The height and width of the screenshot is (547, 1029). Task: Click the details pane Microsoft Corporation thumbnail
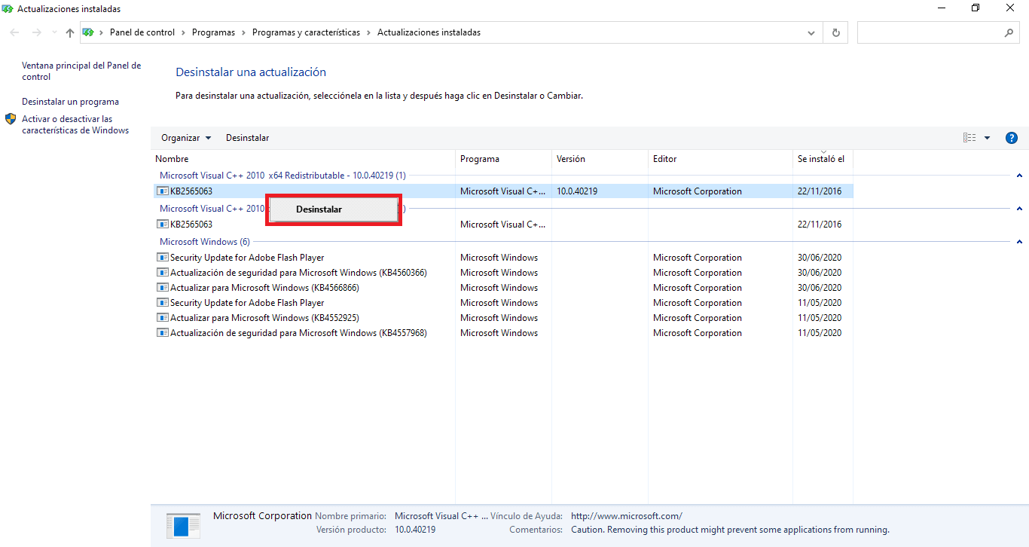click(183, 526)
